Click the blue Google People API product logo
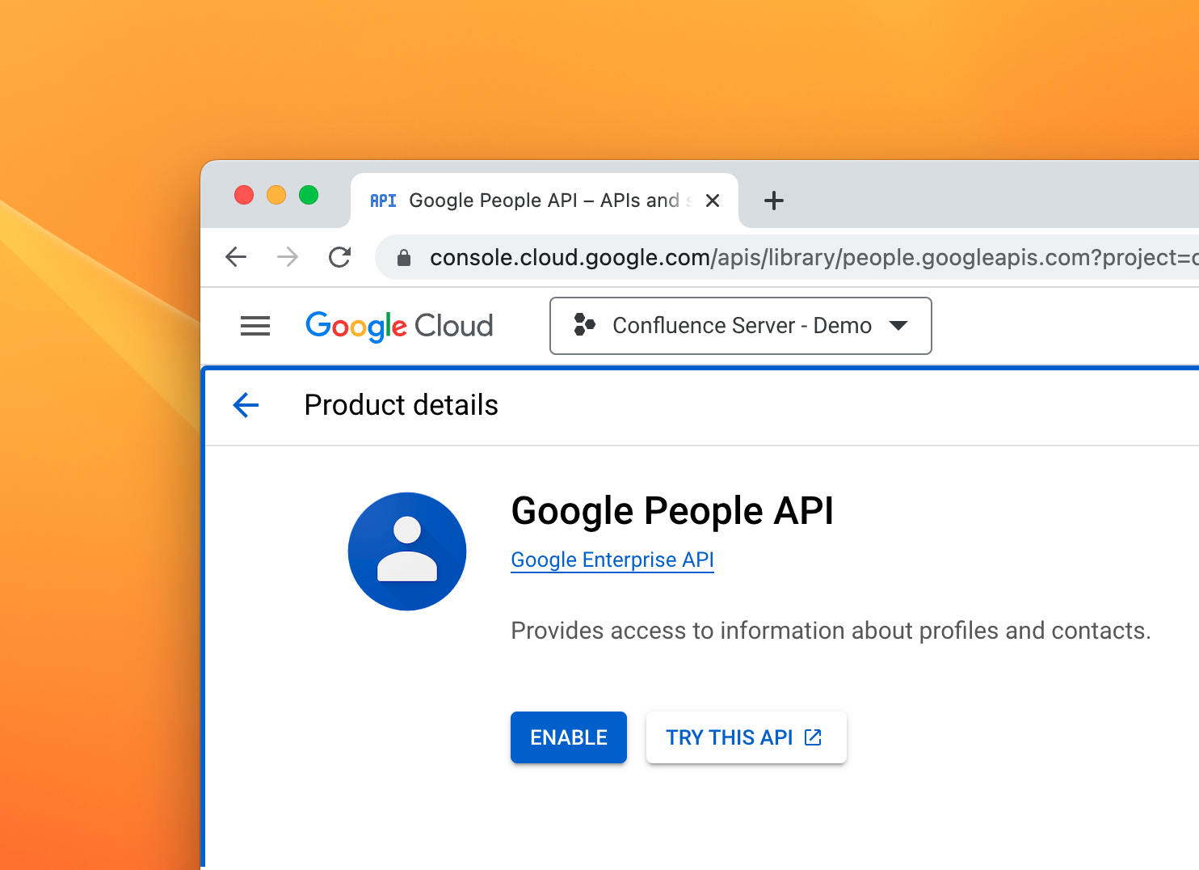Screen dimensions: 1199x870 coord(407,551)
